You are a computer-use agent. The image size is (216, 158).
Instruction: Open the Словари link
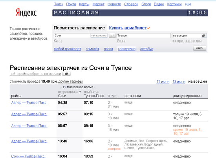pyautogui.click(x=131, y=4)
